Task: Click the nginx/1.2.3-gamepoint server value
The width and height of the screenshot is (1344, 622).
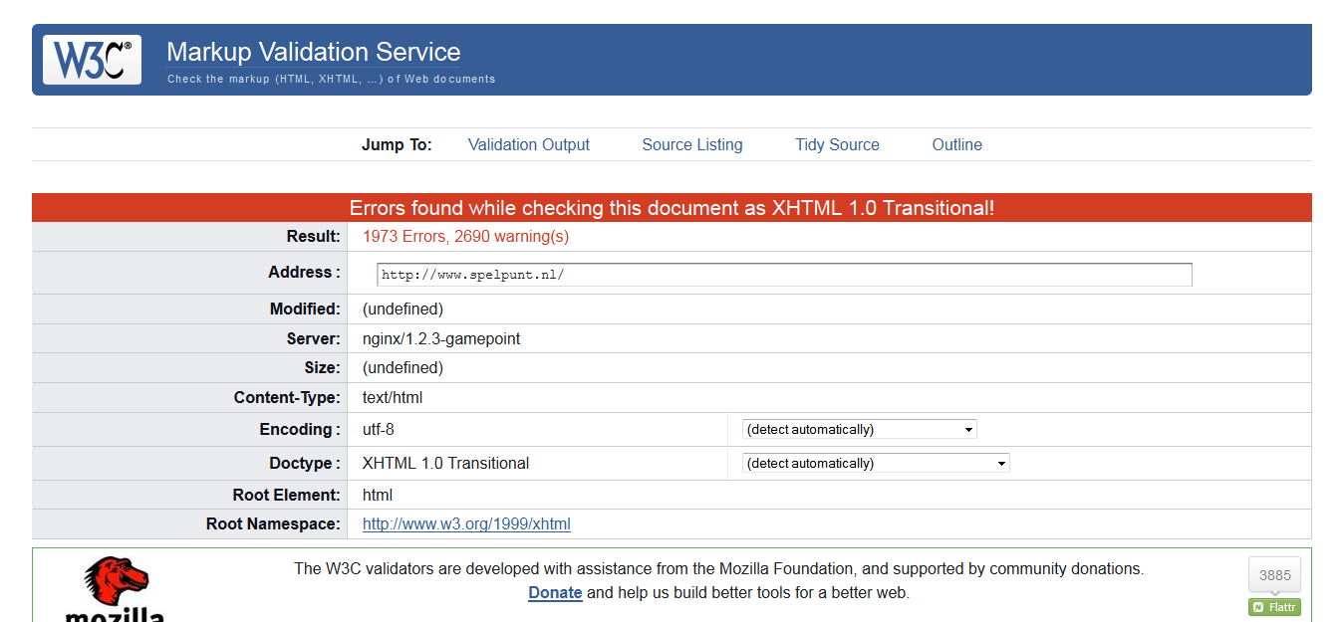Action: [x=441, y=339]
